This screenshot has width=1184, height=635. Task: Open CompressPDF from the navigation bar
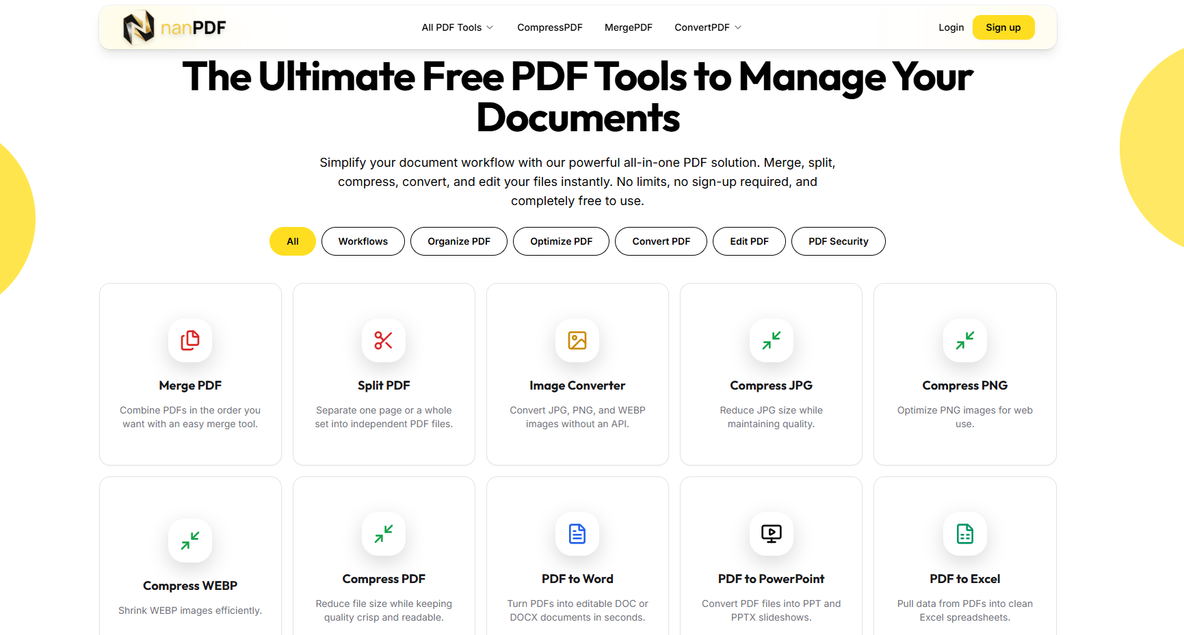point(550,27)
